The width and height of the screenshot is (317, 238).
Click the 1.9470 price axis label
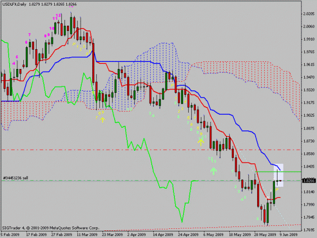point(309,77)
